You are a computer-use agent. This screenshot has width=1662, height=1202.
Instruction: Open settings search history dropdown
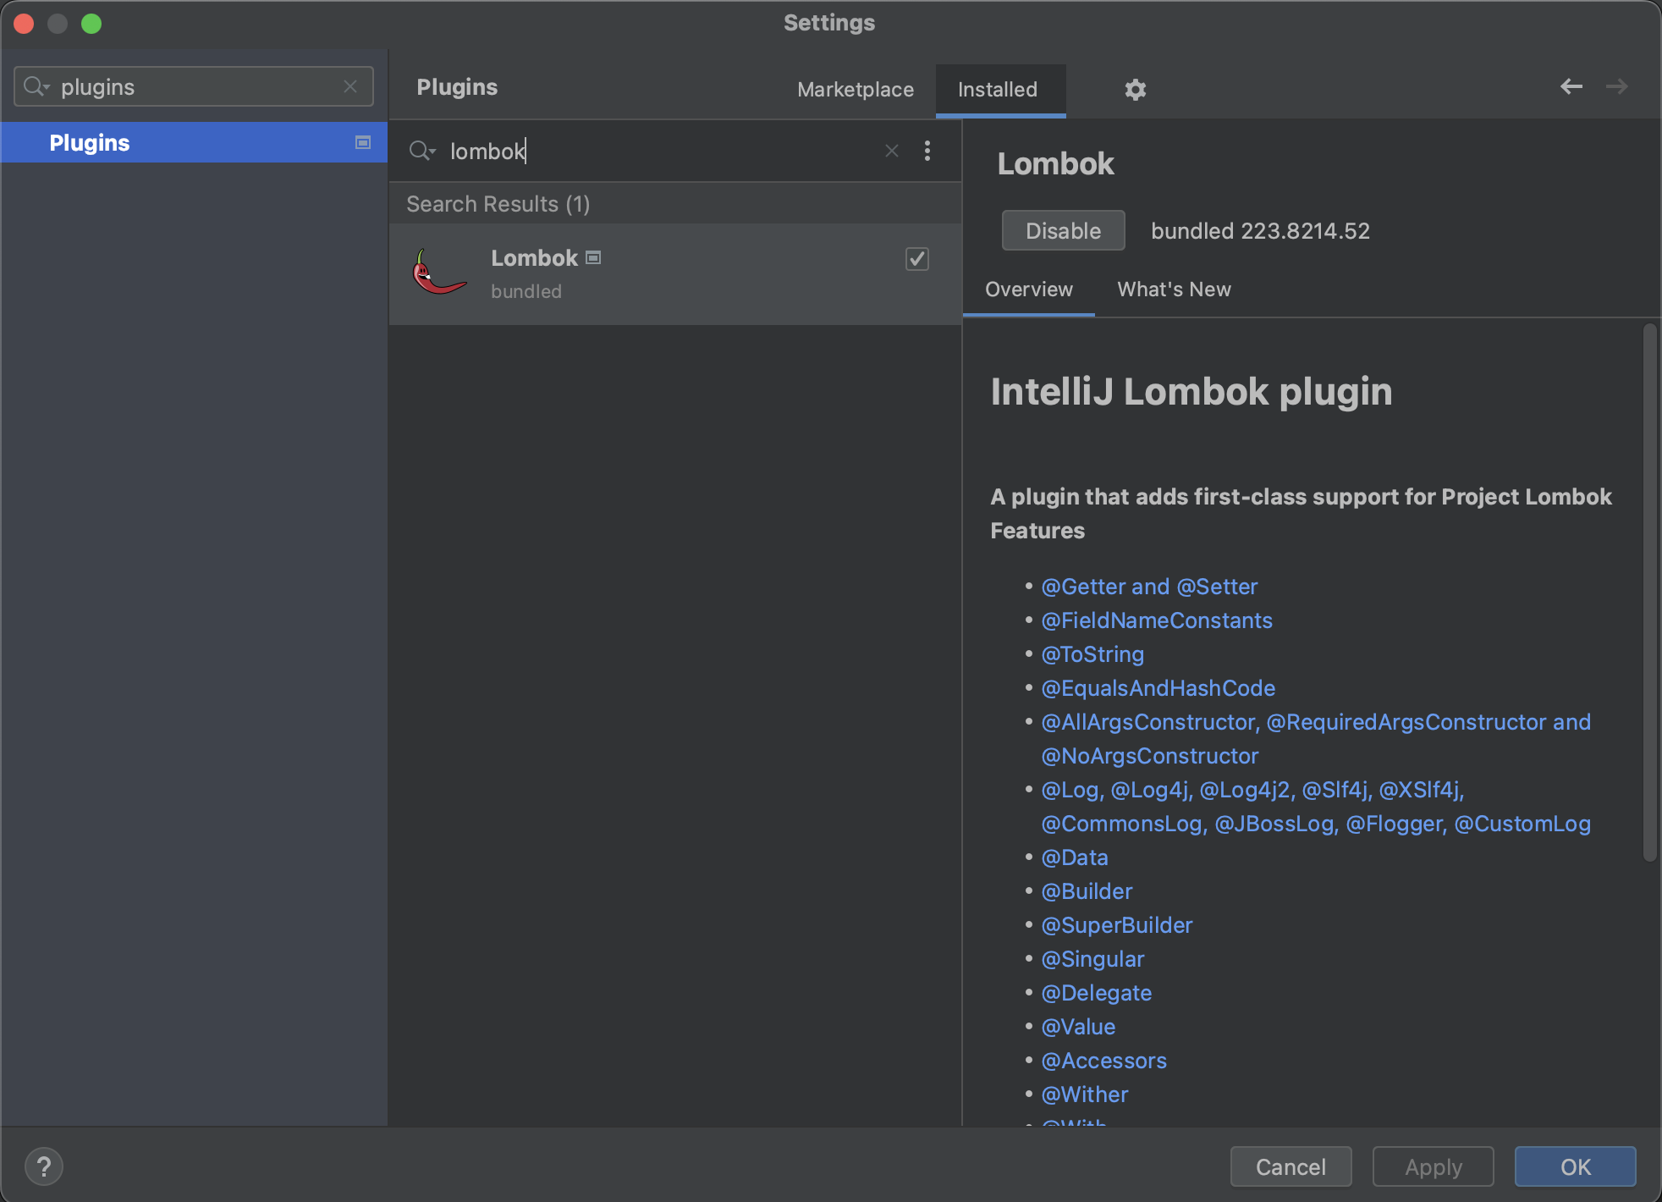coord(36,86)
